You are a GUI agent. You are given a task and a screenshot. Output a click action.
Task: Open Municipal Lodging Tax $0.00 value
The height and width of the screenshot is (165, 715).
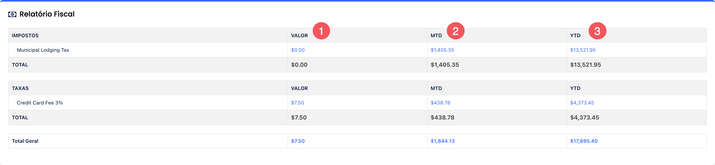[297, 50]
